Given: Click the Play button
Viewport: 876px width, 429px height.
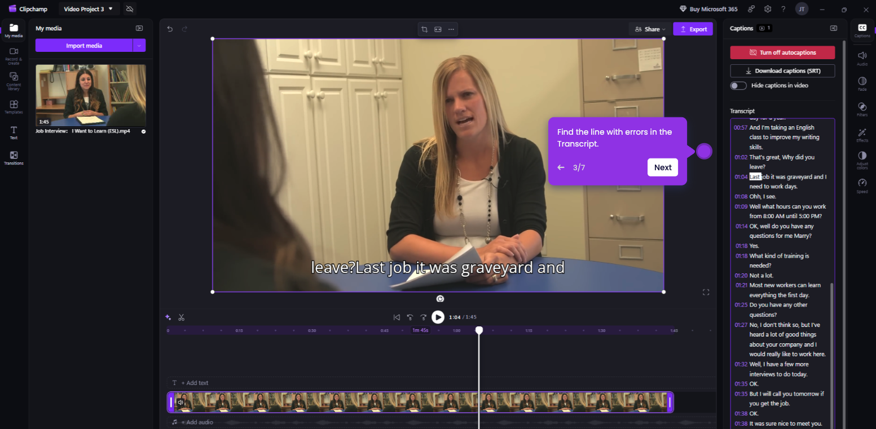Looking at the screenshot, I should [438, 317].
